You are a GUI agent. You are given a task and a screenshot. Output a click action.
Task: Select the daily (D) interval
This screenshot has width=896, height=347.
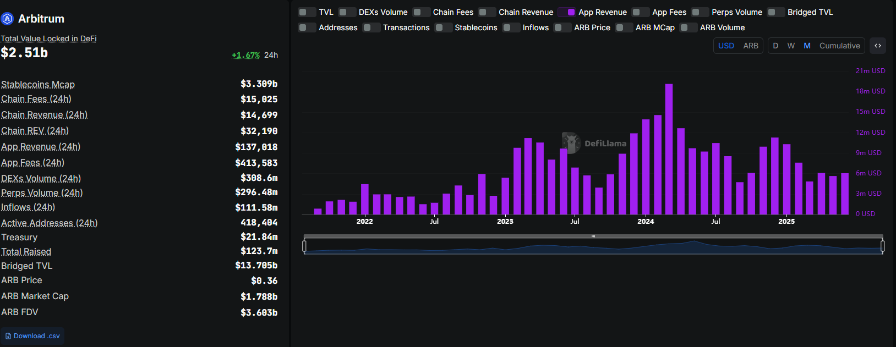[775, 46]
